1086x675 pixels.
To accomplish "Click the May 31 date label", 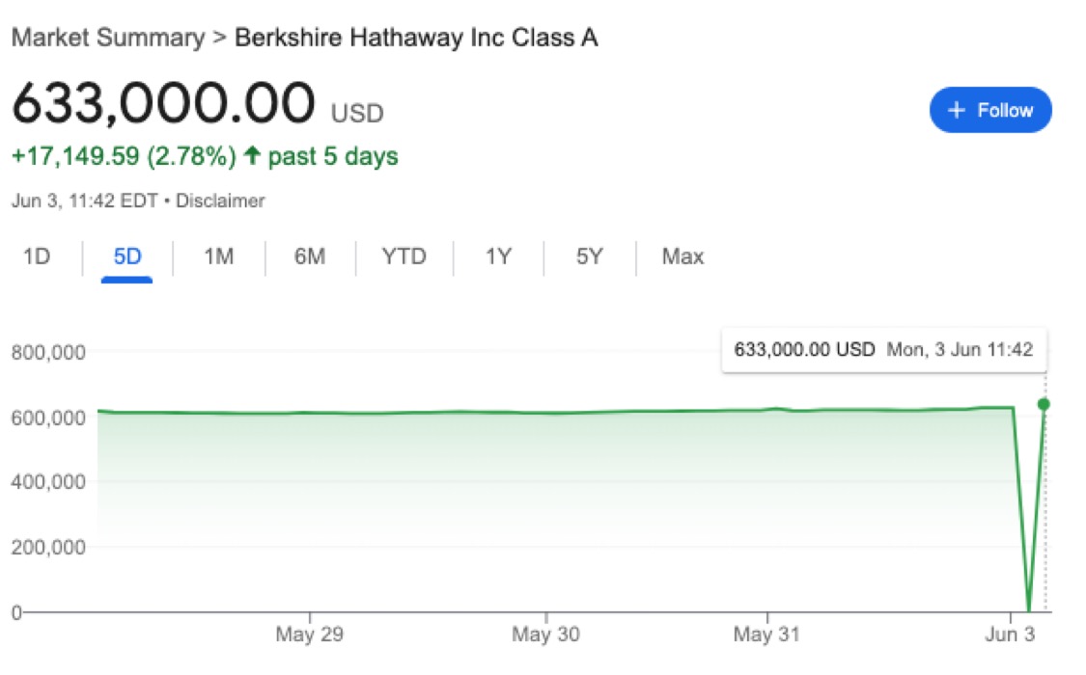I will tap(766, 635).
